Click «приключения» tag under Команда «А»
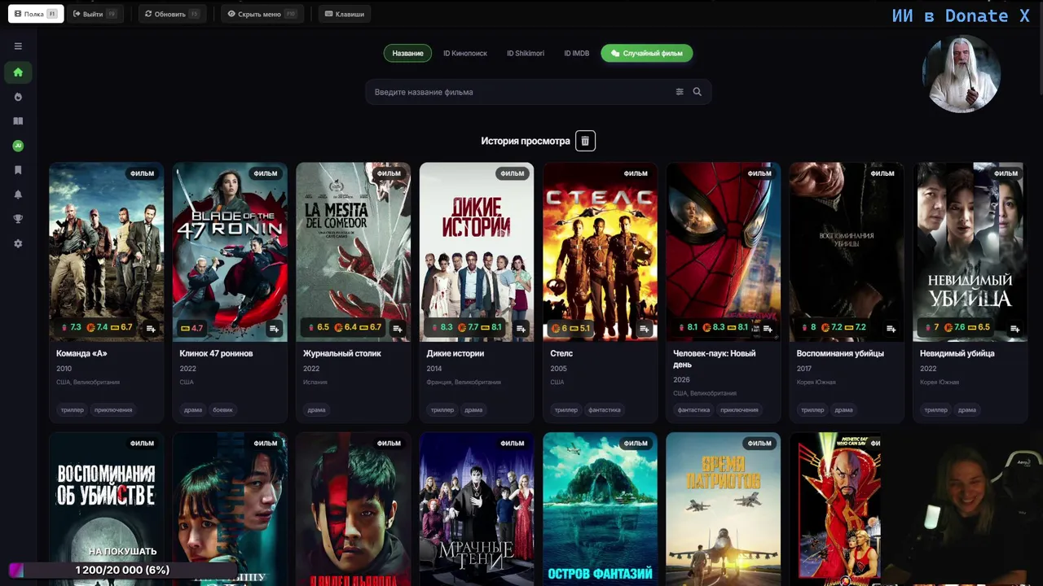The height and width of the screenshot is (586, 1043). [x=113, y=410]
